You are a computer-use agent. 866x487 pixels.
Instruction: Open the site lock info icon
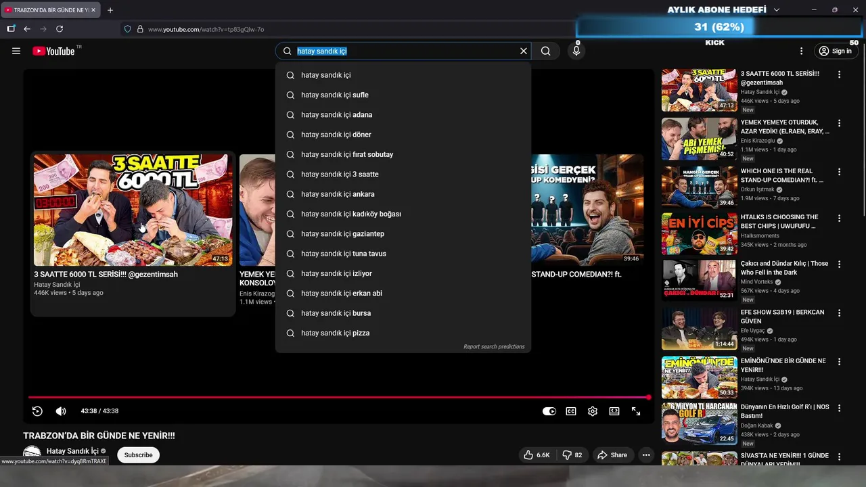[140, 29]
